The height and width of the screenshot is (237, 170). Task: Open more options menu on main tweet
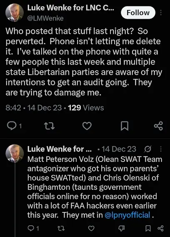pos(161,13)
